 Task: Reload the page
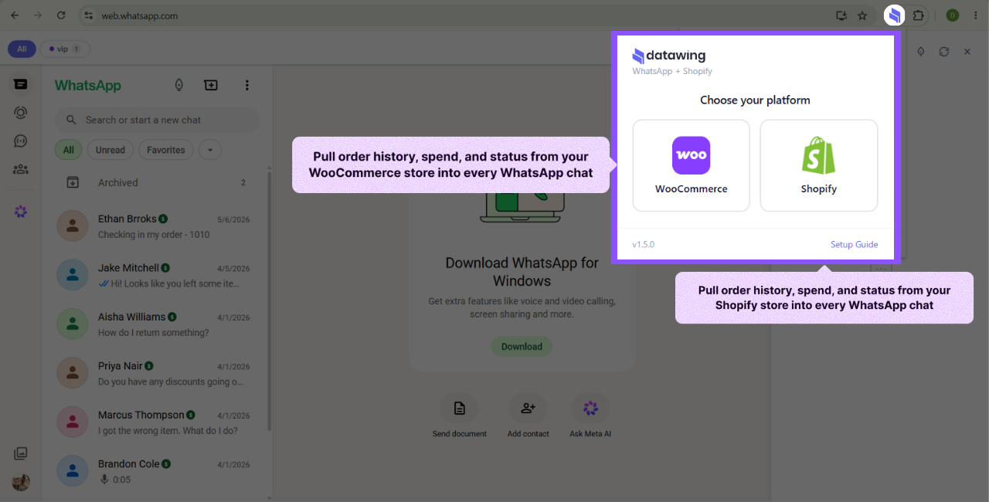(x=61, y=15)
